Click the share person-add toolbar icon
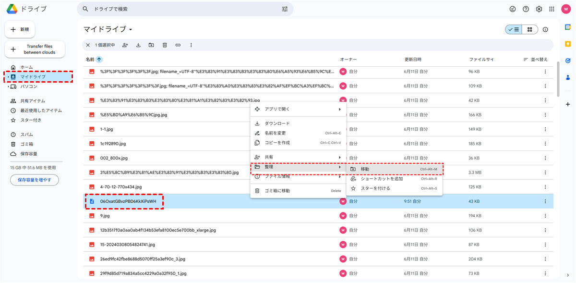576x283 pixels. pyautogui.click(x=125, y=45)
